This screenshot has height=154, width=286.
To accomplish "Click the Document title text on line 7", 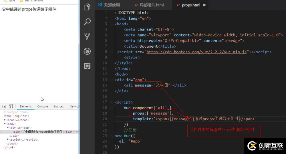I will (x=149, y=46).
